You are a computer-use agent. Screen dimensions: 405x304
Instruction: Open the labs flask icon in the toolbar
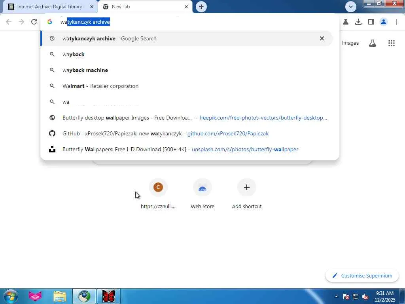(346, 22)
